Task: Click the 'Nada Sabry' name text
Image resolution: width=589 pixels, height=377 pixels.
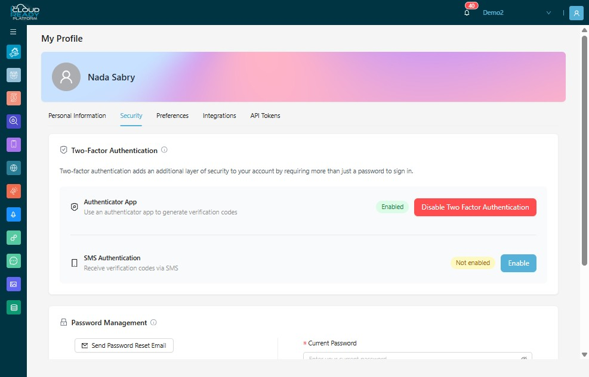Action: click(x=111, y=77)
